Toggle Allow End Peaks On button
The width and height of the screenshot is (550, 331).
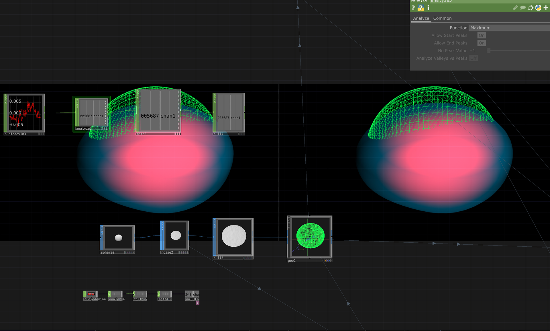pos(482,43)
